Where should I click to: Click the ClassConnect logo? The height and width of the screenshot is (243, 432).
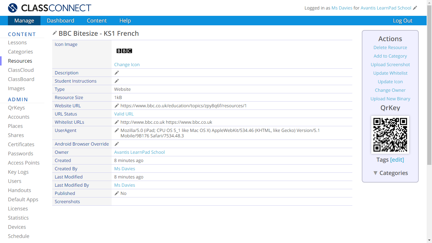(x=50, y=8)
